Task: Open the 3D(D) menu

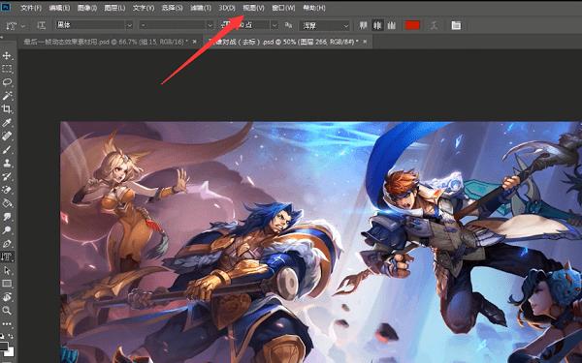Action: [x=226, y=8]
